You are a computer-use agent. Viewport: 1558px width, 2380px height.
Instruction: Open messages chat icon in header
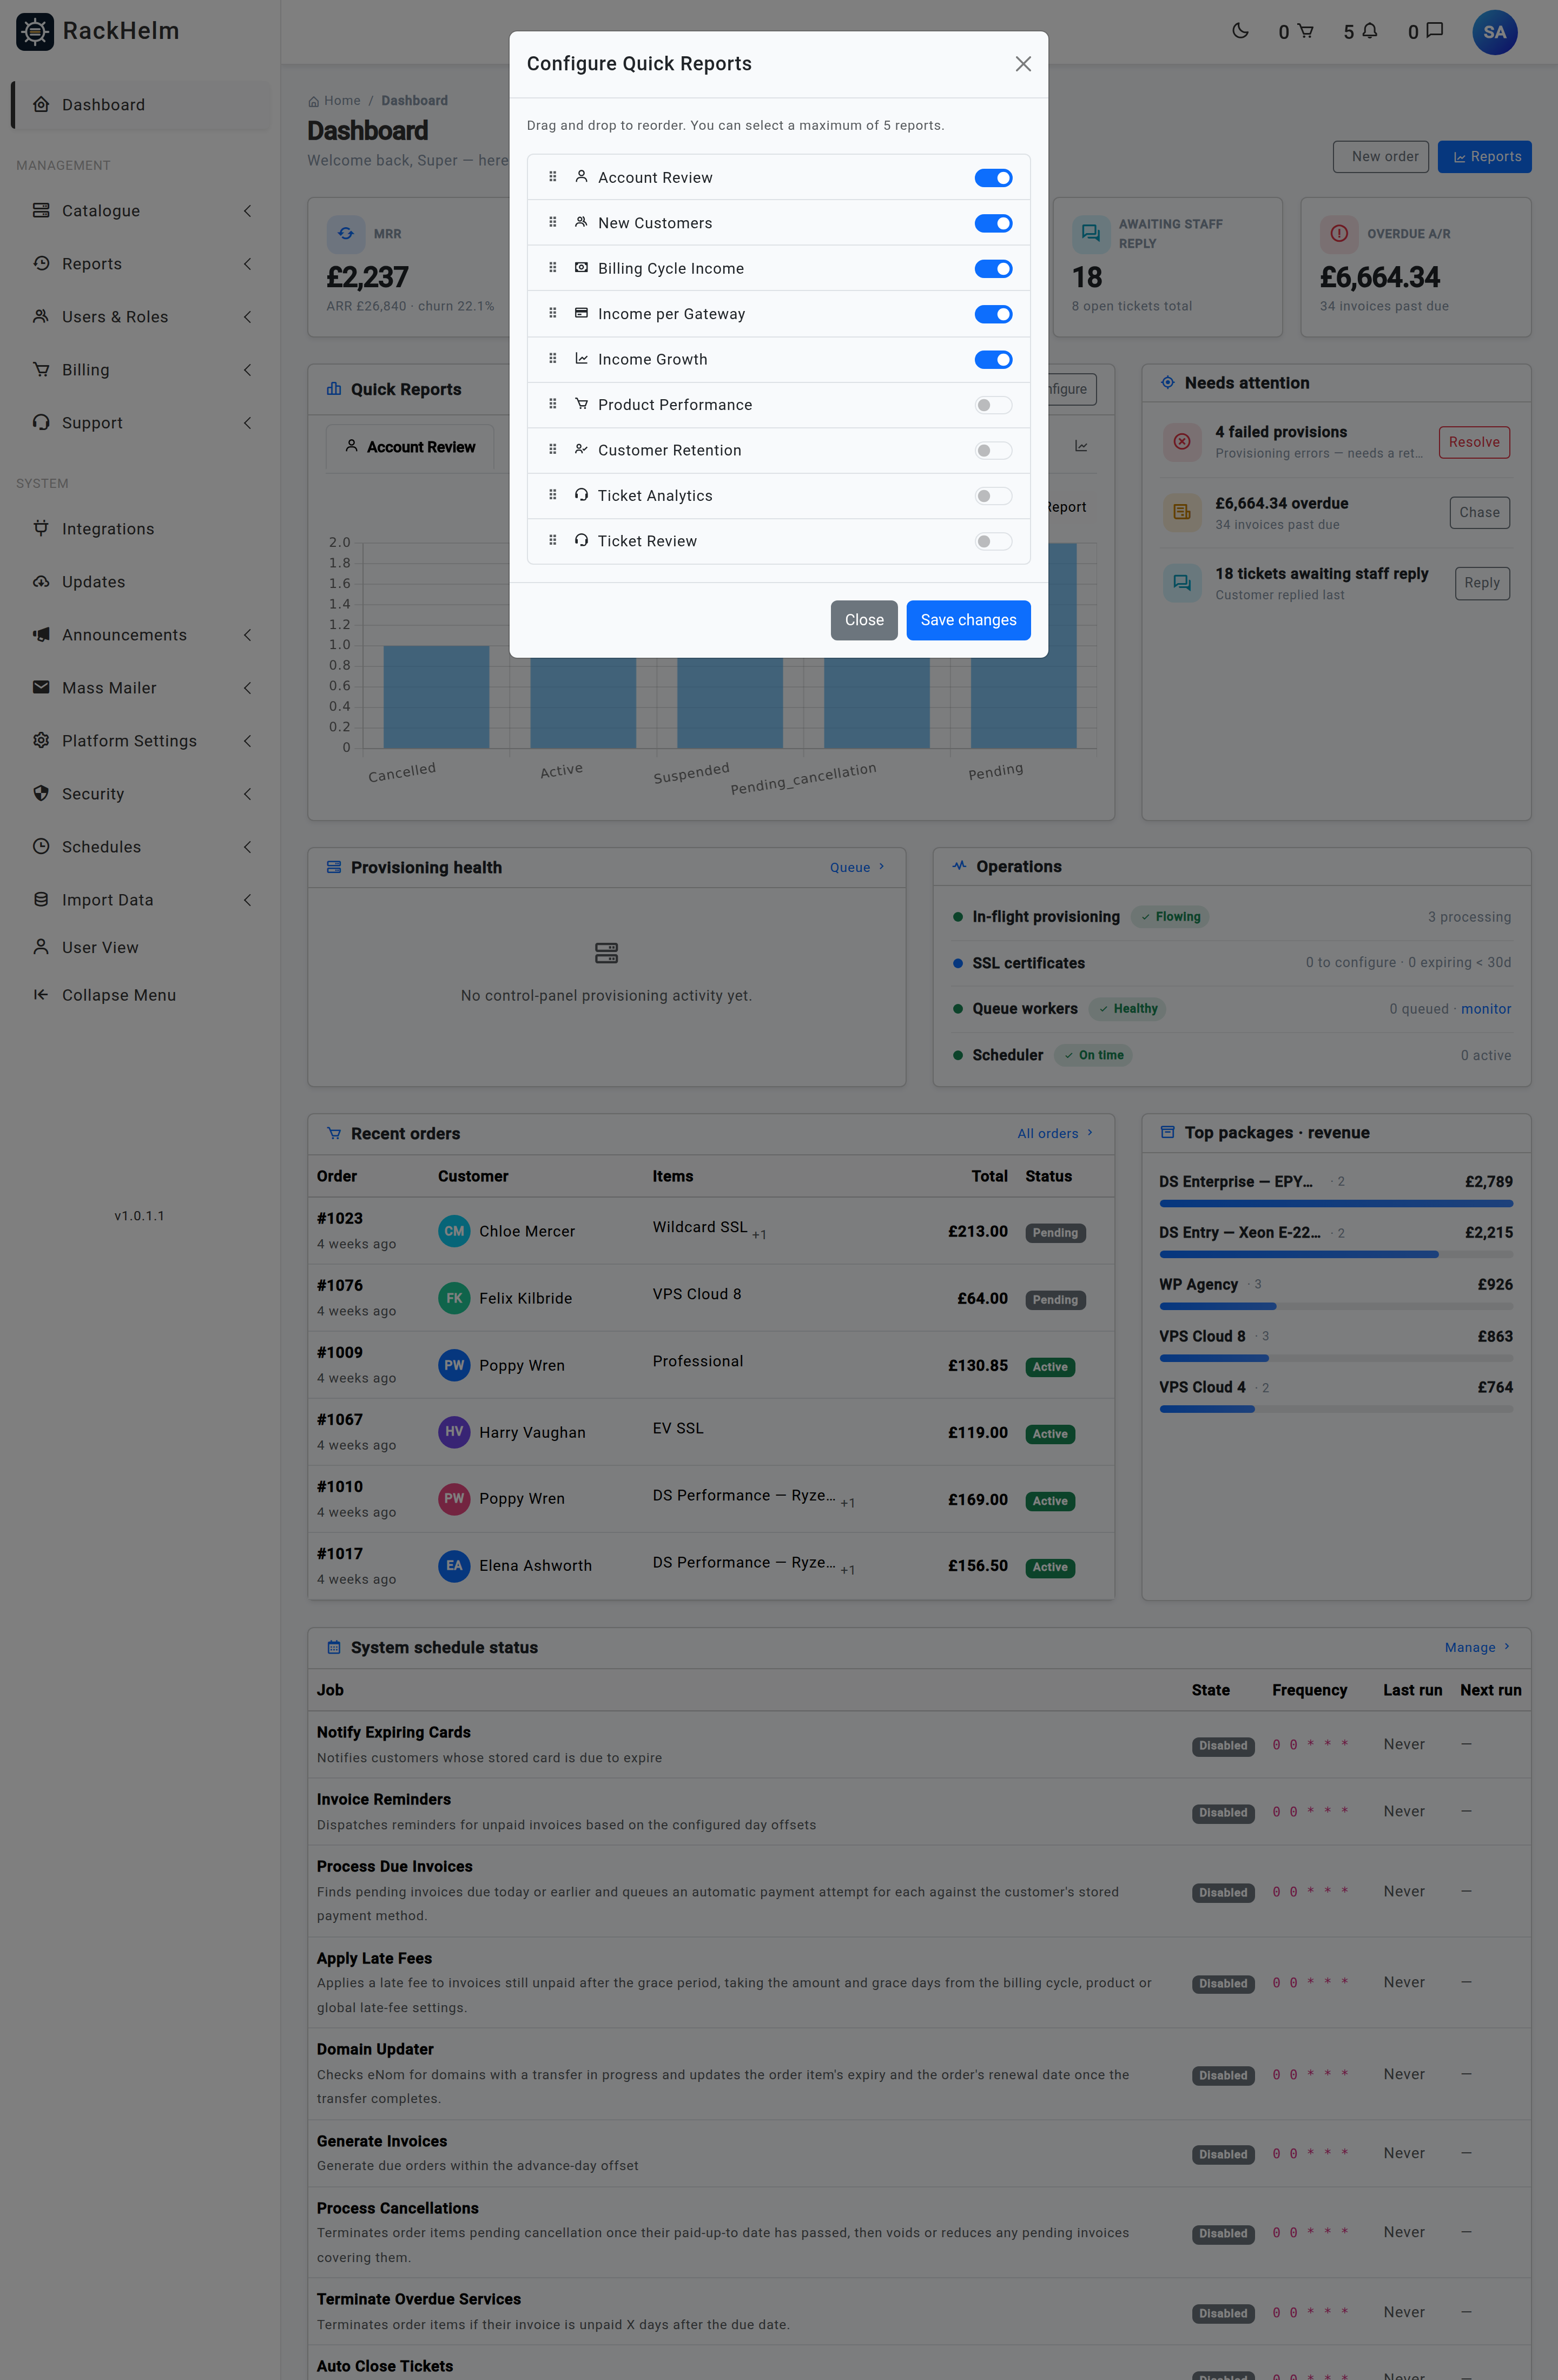pos(1434,31)
